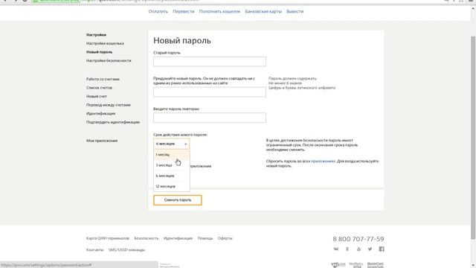Viewport: 476px width, 268px height.
Task: Open the 'Оферты' footer link
Action: pyautogui.click(x=225, y=238)
